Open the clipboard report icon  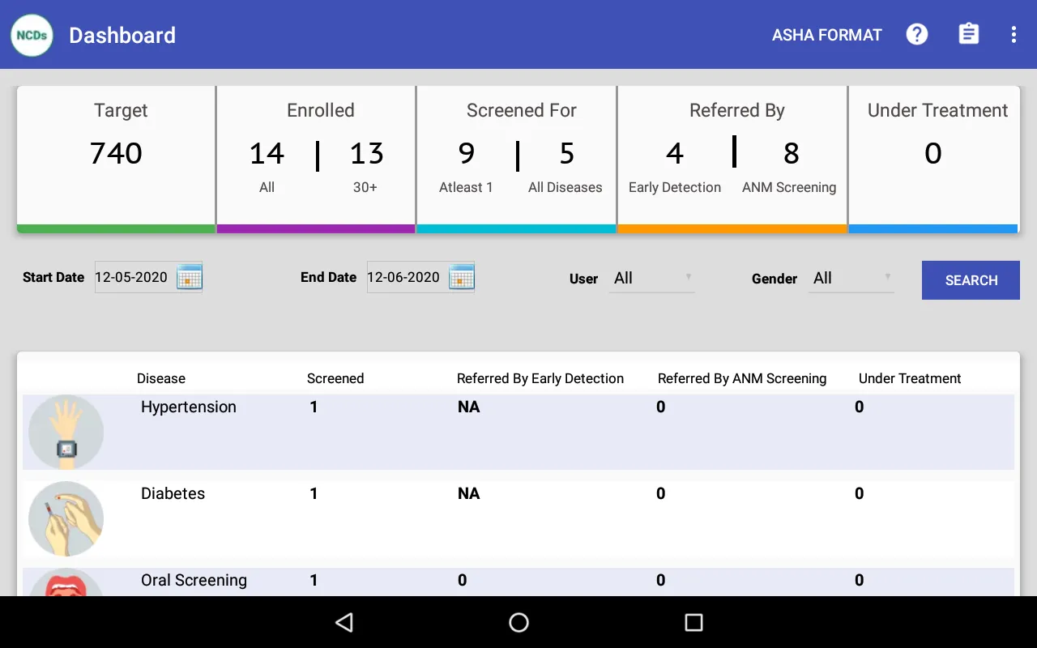tap(968, 34)
